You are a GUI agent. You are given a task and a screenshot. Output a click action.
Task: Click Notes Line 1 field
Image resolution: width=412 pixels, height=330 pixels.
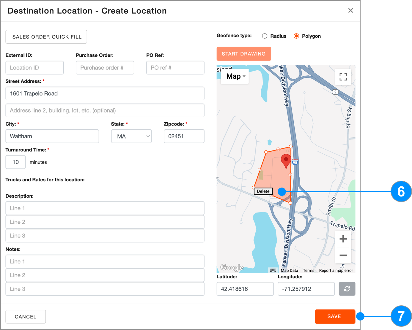(x=105, y=261)
